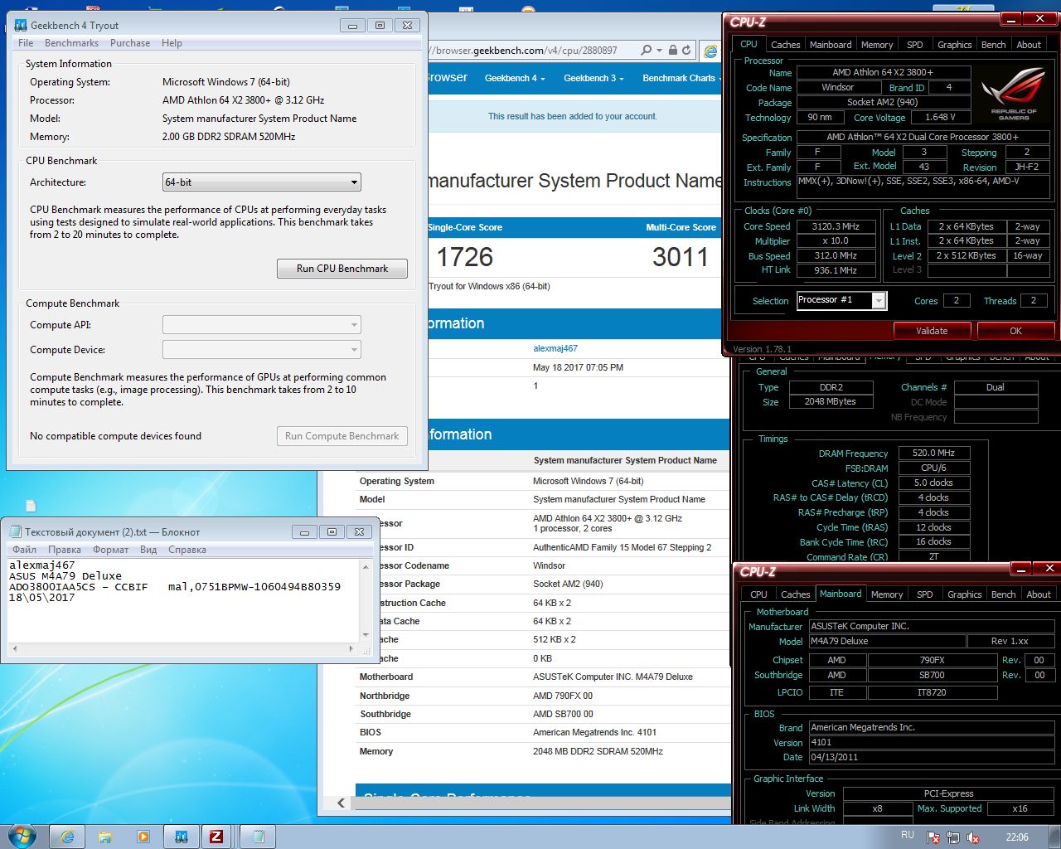Viewport: 1061px width, 849px height.
Task: Click the muted volume speaker tray icon
Action: point(973,837)
